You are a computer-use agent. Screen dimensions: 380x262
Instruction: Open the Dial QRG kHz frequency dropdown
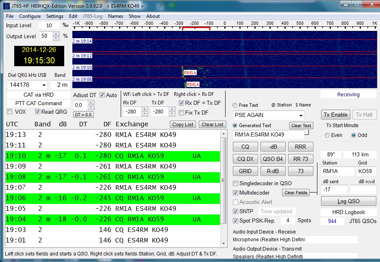pyautogui.click(x=43, y=85)
